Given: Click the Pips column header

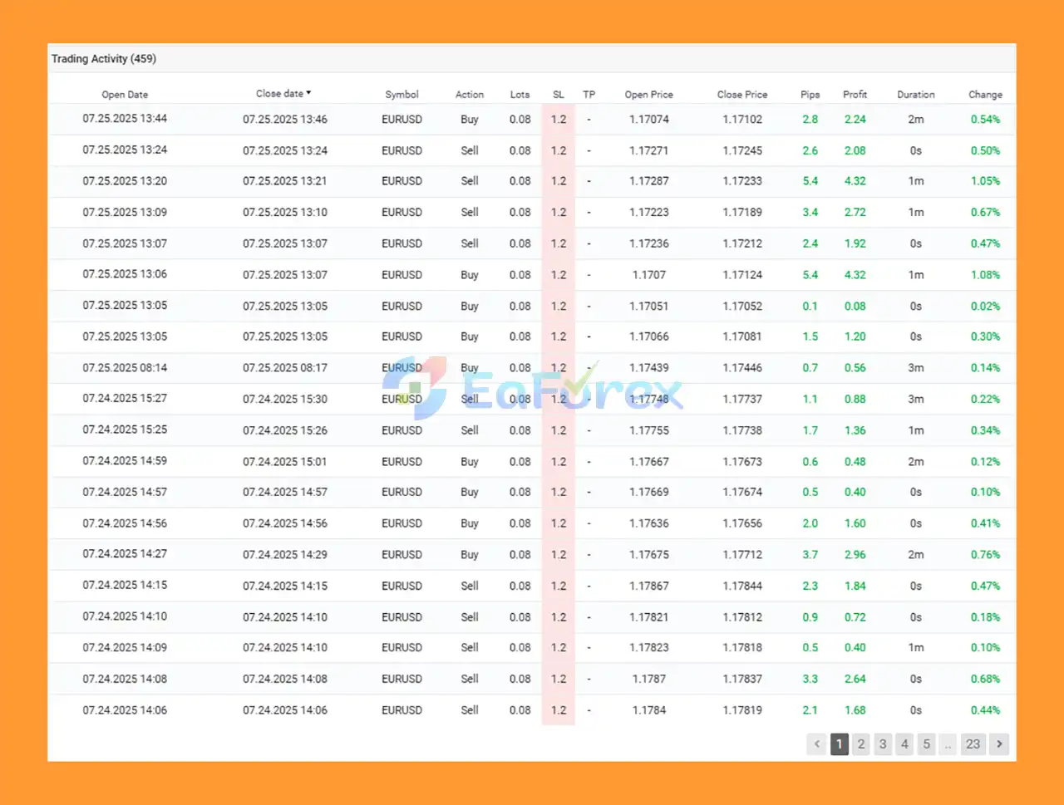Looking at the screenshot, I should click(x=810, y=95).
